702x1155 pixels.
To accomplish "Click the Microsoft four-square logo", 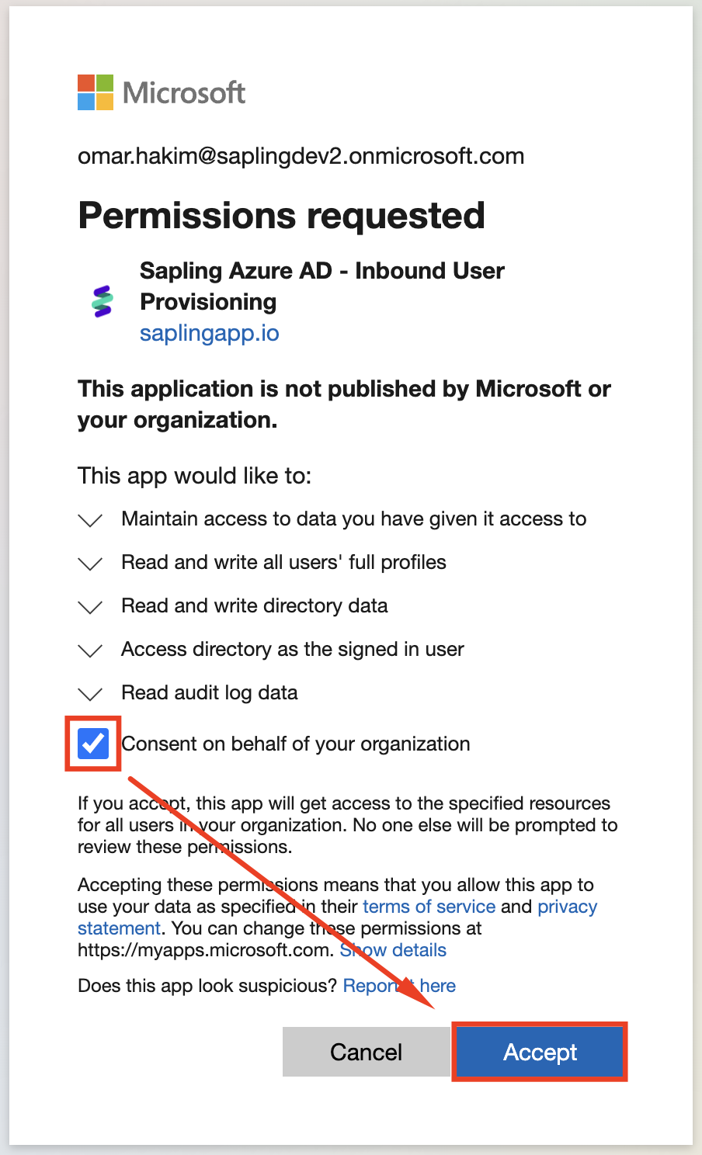I will coord(96,92).
